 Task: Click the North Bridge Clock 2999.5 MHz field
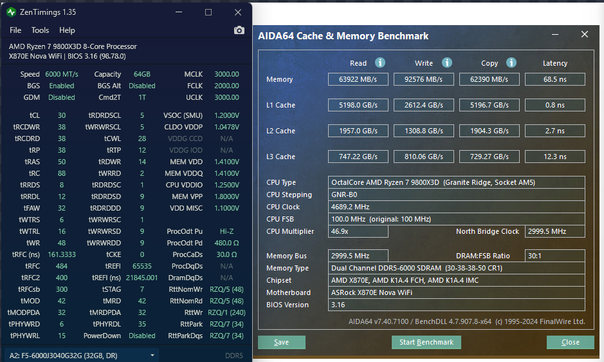(x=555, y=231)
